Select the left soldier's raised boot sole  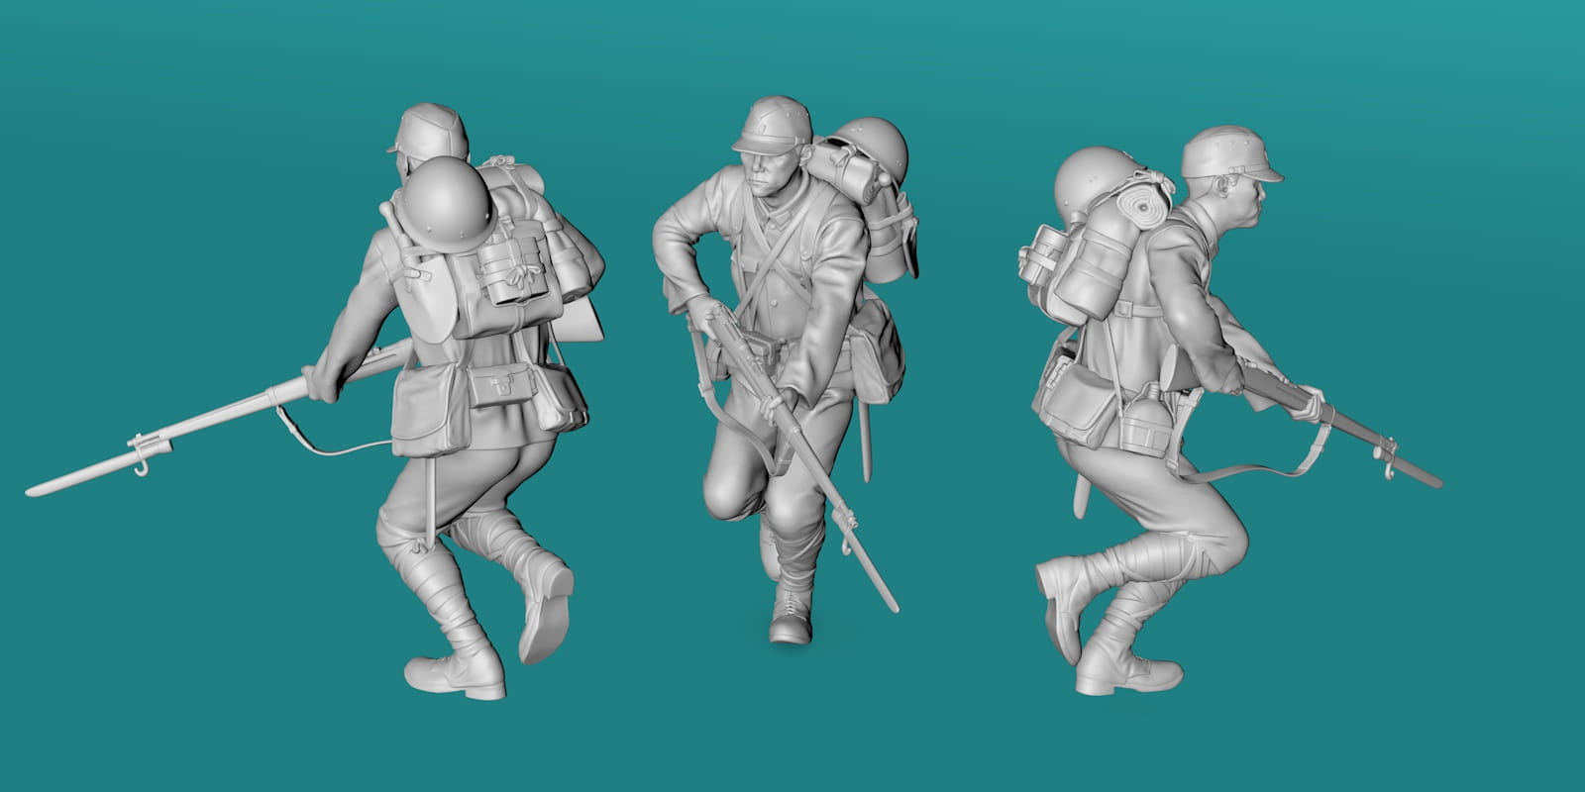(x=546, y=615)
